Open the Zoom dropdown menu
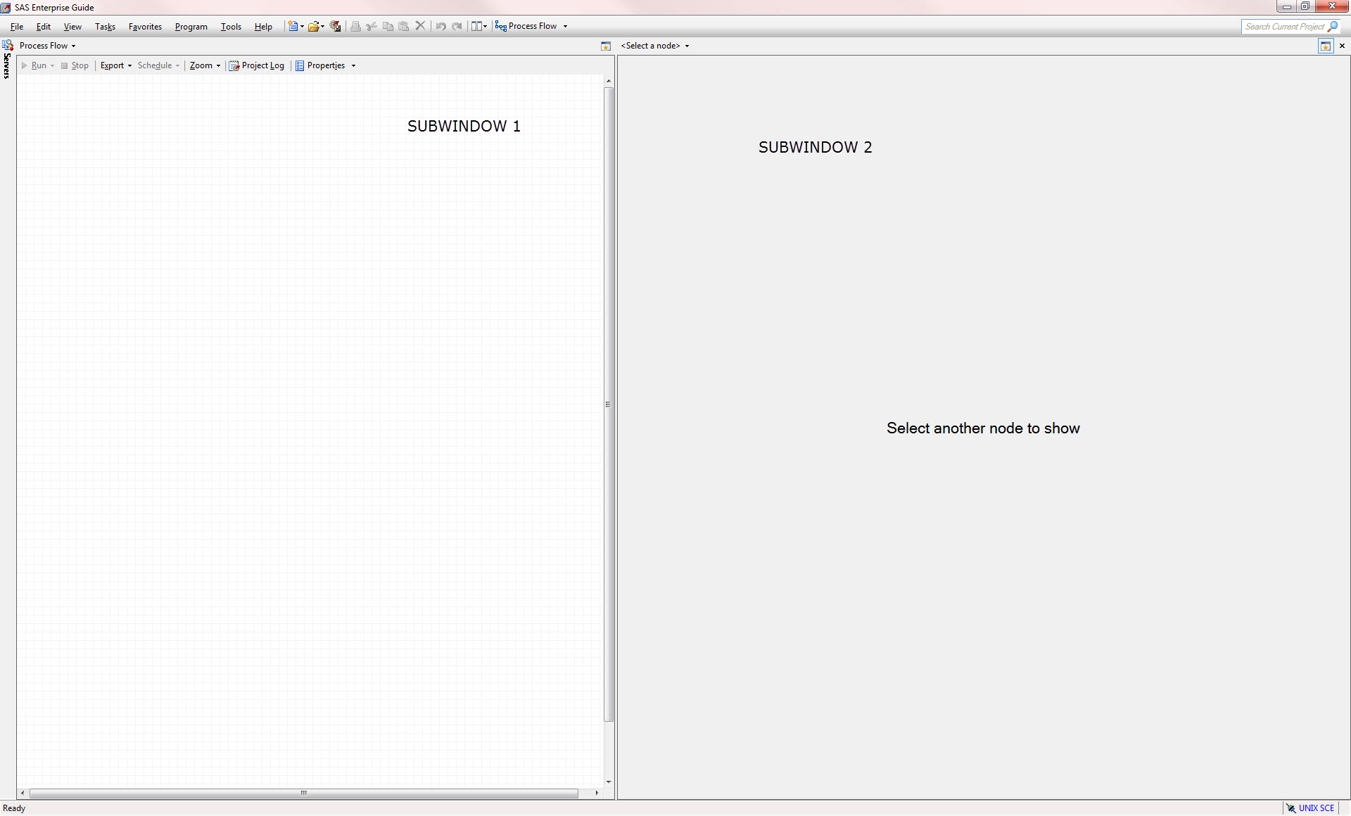Viewport: 1351px width, 816px height. [x=205, y=65]
